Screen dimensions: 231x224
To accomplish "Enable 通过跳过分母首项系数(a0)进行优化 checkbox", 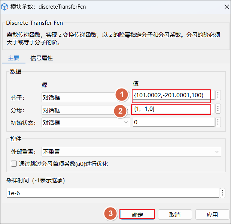I will coord(14,164).
